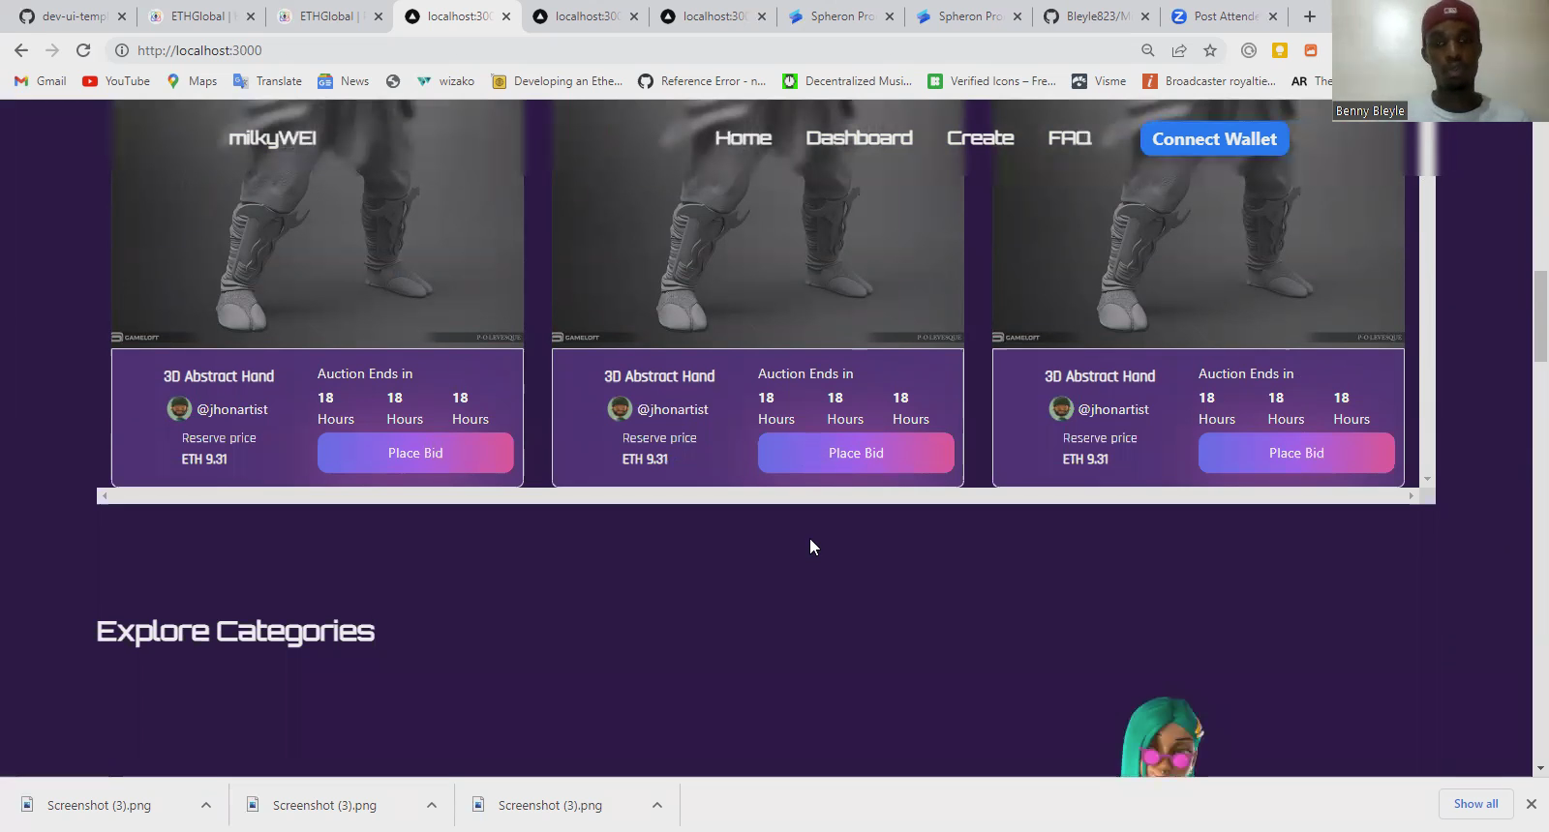The height and width of the screenshot is (832, 1549).
Task: Open Create in site navigation
Action: pyautogui.click(x=981, y=138)
